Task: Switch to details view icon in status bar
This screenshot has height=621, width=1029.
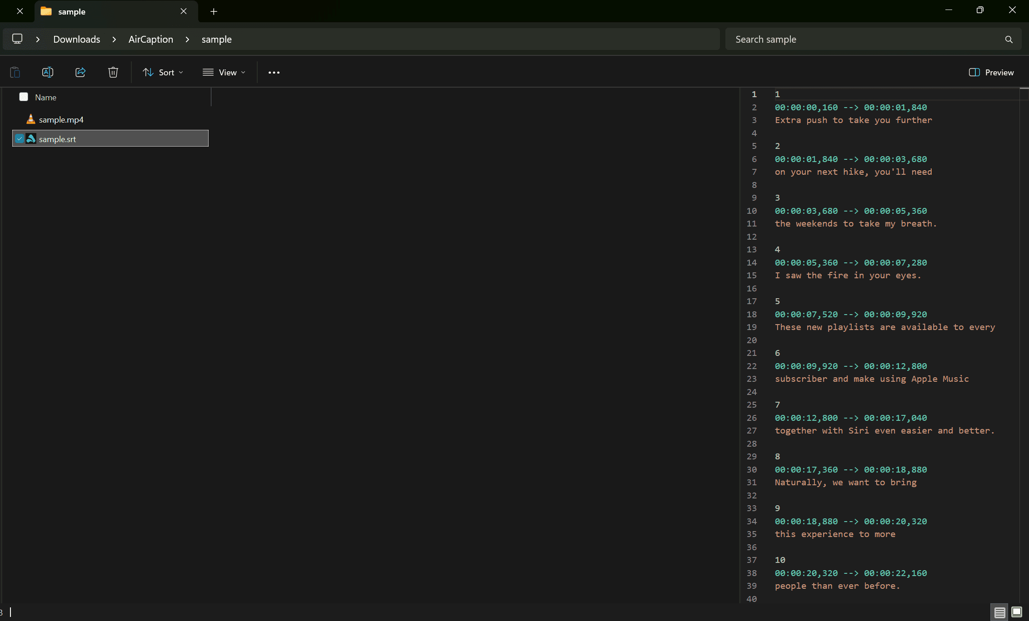Action: click(999, 612)
